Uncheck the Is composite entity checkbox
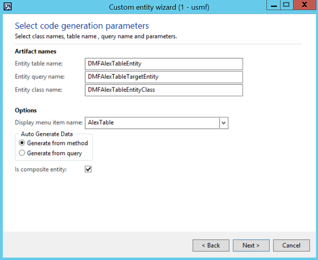 (x=88, y=169)
